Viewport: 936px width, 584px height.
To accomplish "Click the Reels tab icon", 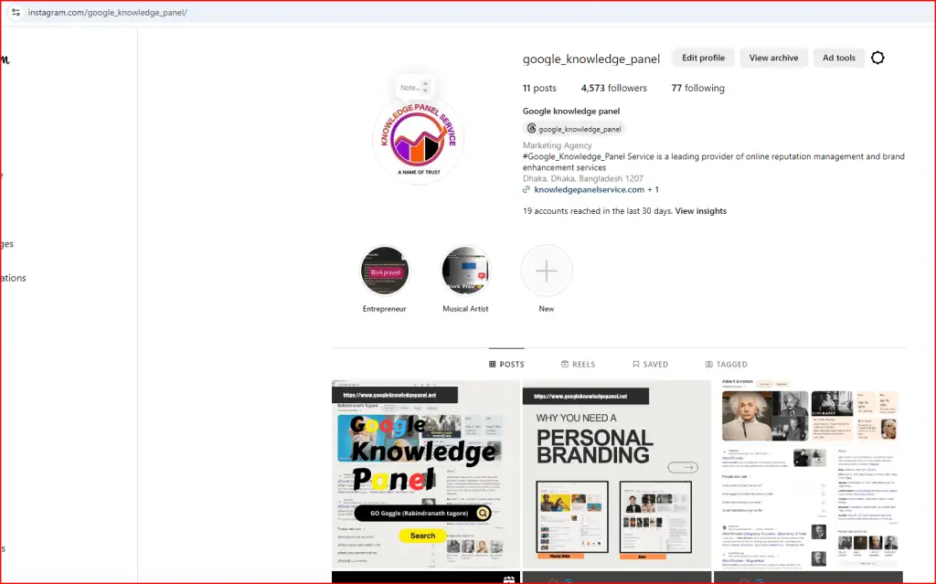I will pos(565,365).
